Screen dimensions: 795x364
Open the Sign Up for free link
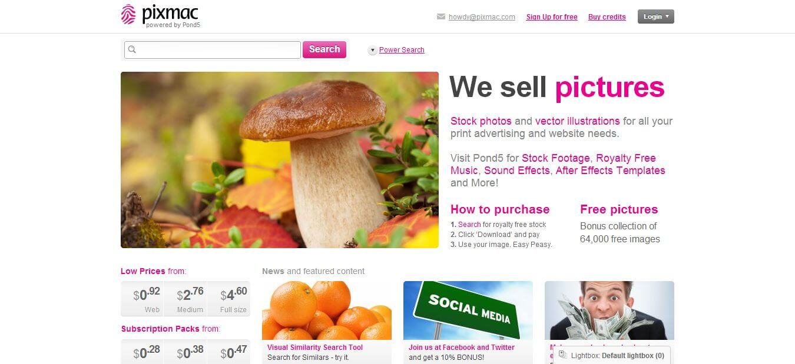pos(552,17)
